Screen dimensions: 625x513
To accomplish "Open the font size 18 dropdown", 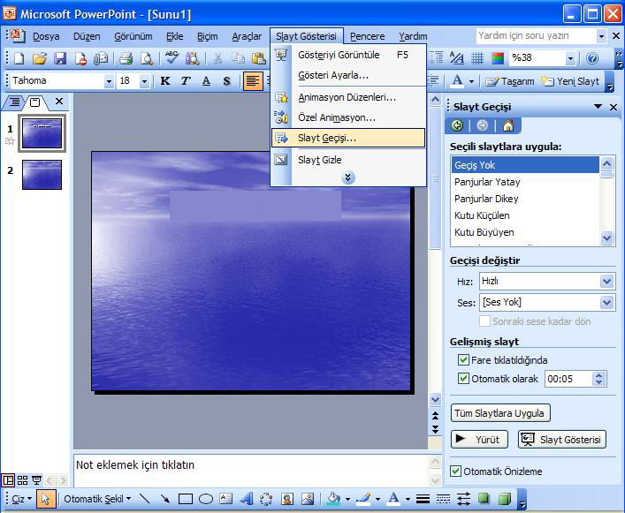I will [144, 81].
